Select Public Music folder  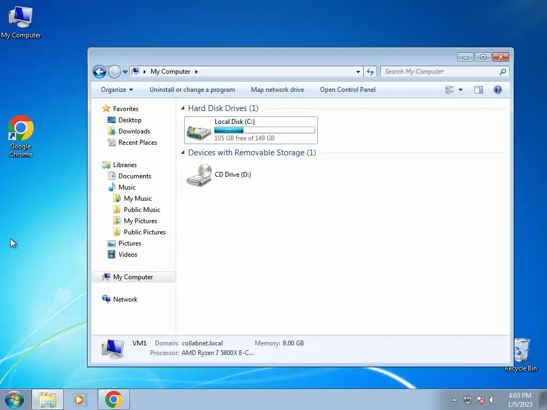click(x=136, y=209)
